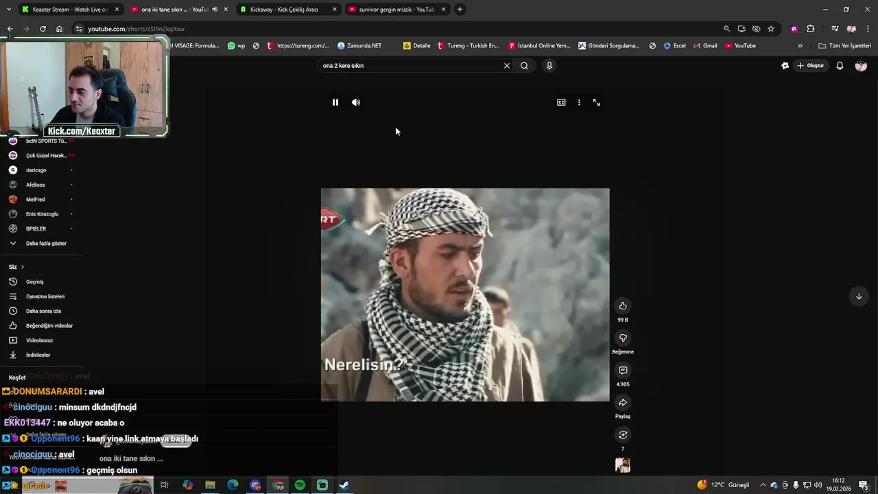Open File Explorer from taskbar
This screenshot has width=878, height=494.
pos(210,485)
